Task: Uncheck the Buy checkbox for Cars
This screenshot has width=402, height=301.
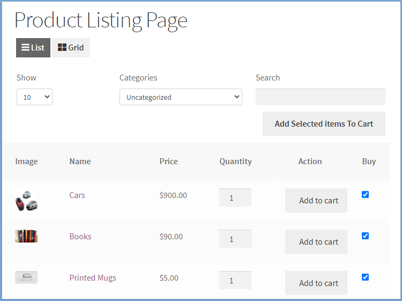Action: 365,195
